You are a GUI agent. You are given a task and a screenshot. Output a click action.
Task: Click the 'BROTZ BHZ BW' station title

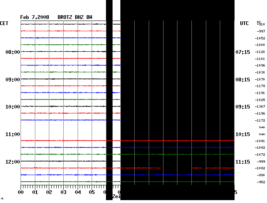(x=75, y=17)
